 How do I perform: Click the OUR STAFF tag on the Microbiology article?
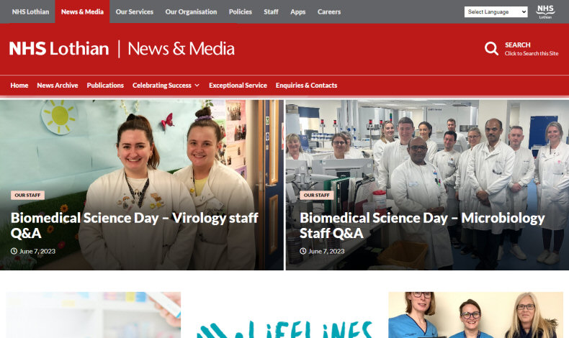click(x=316, y=196)
